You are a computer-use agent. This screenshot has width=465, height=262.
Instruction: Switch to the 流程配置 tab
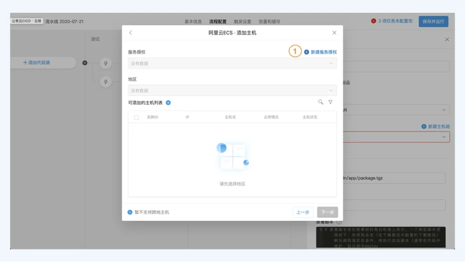pyautogui.click(x=218, y=22)
